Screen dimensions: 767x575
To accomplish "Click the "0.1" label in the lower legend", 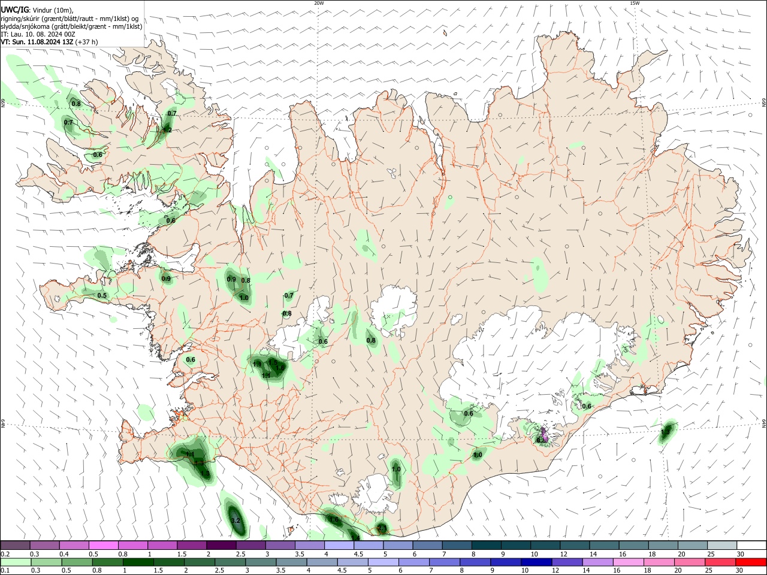I will pyautogui.click(x=5, y=571).
